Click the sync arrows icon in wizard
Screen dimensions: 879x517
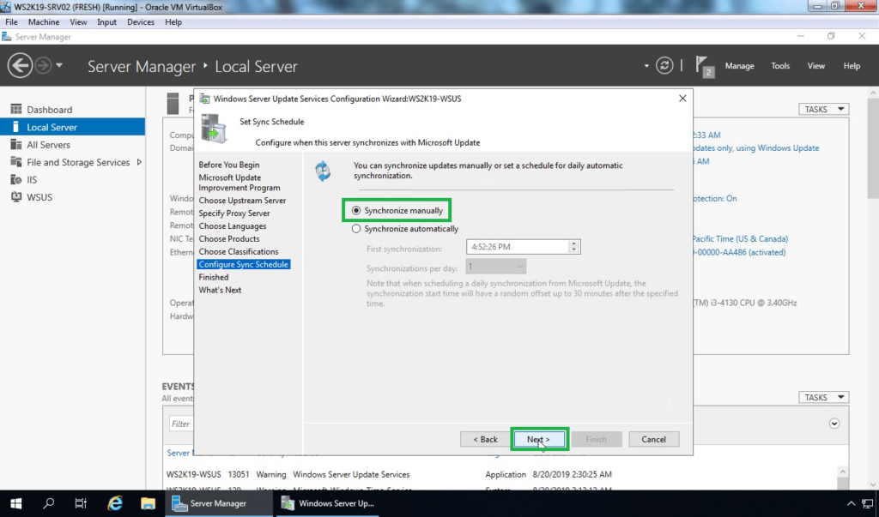(x=323, y=171)
